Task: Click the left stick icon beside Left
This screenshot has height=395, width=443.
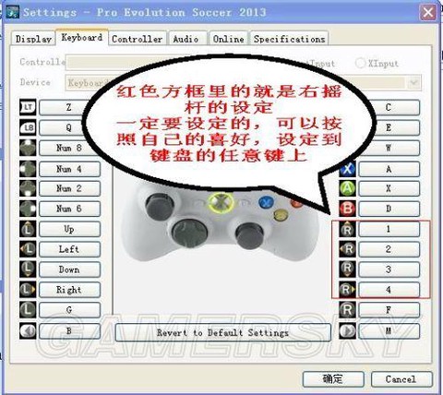Action: coord(28,249)
